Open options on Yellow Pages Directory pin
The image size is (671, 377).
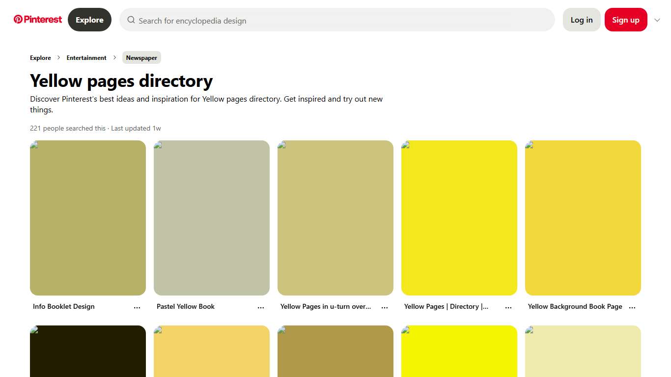pos(508,306)
